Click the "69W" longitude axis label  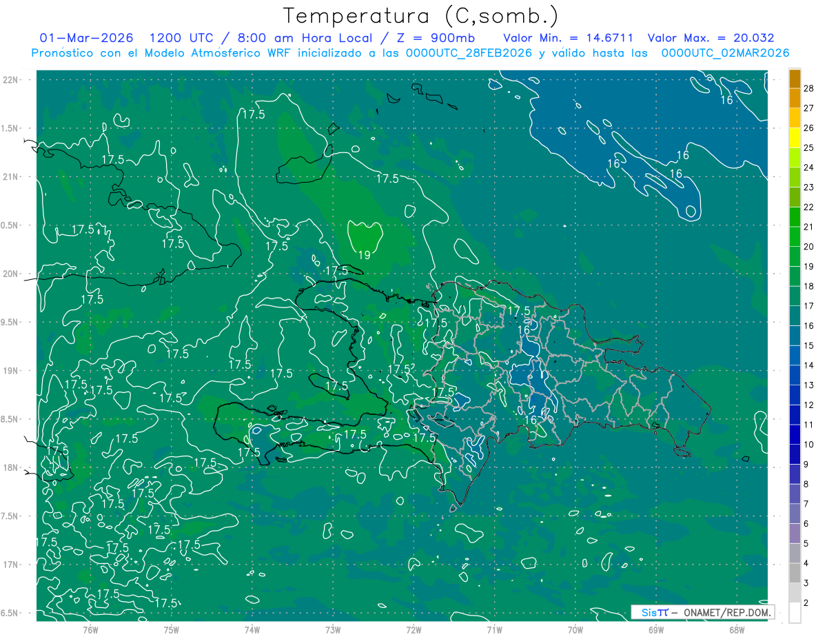[655, 629]
